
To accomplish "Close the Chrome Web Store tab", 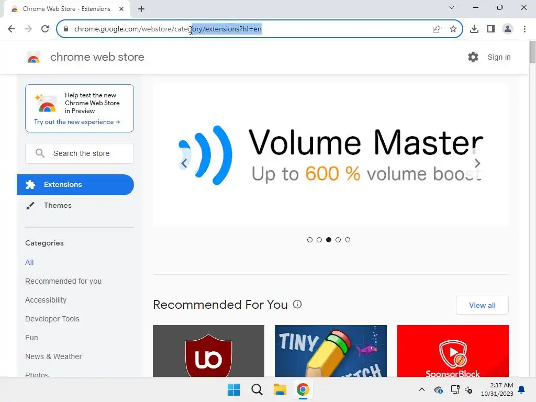I will click(x=121, y=9).
